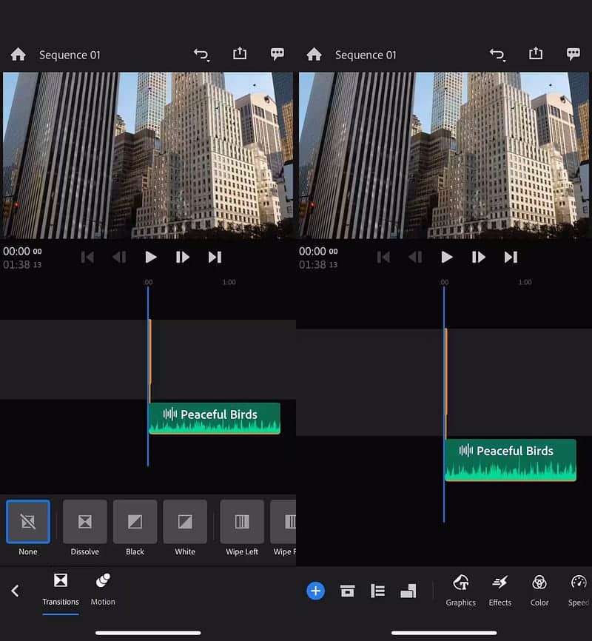Tap the 01:38 duration in right screen

coord(318,264)
